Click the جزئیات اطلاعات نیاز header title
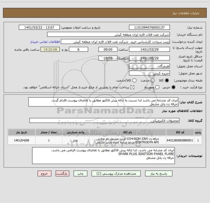Screen dimensions: 210x203 (x=186, y=13)
